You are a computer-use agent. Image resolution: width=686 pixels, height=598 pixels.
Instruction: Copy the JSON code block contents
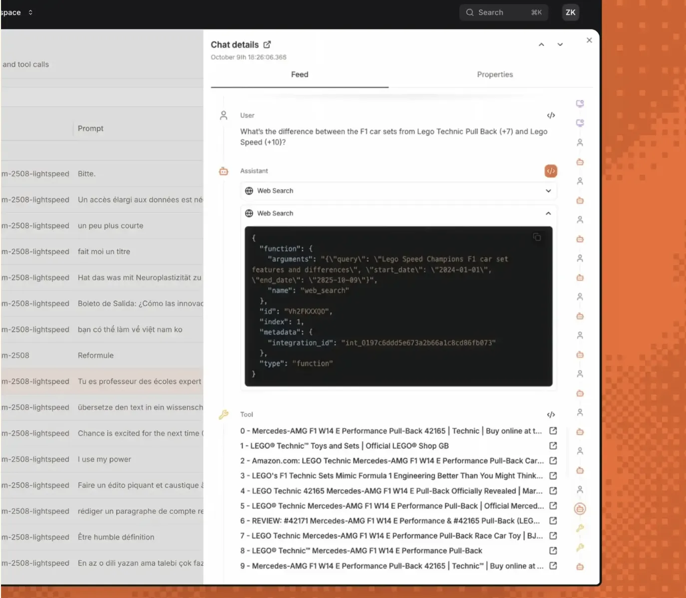click(537, 237)
